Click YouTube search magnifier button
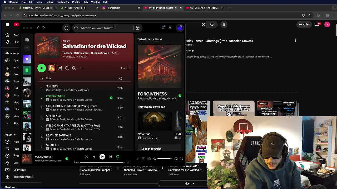 [212, 24]
